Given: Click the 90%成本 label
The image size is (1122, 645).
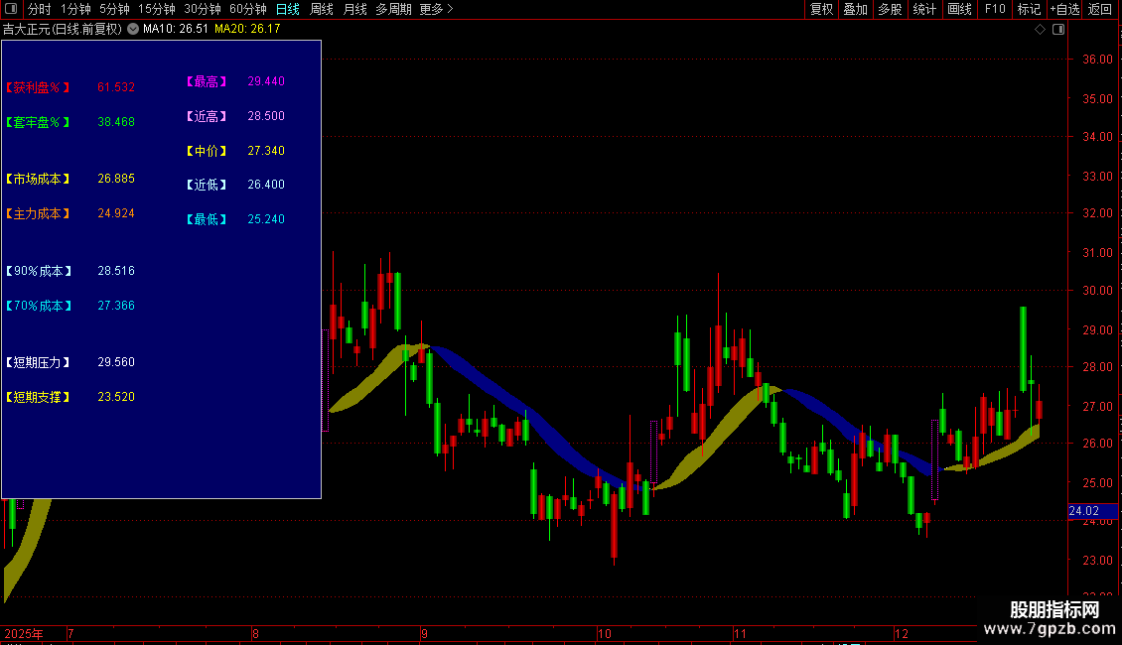Looking at the screenshot, I should click(39, 271).
